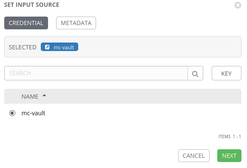Click empty space in the mc-vault table row
Image resolution: width=247 pixels, height=168 pixels.
[142, 113]
